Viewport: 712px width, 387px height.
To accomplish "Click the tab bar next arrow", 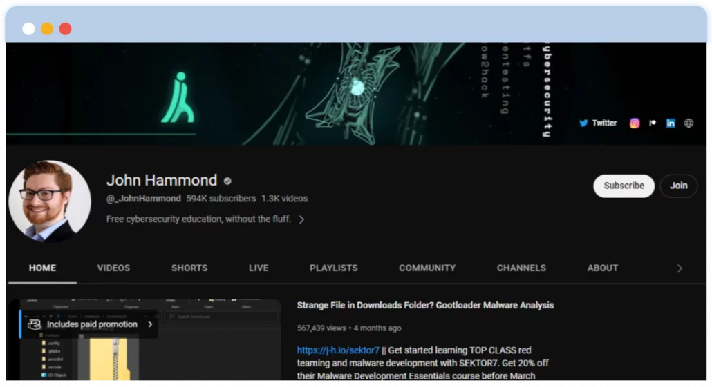I will [x=680, y=269].
